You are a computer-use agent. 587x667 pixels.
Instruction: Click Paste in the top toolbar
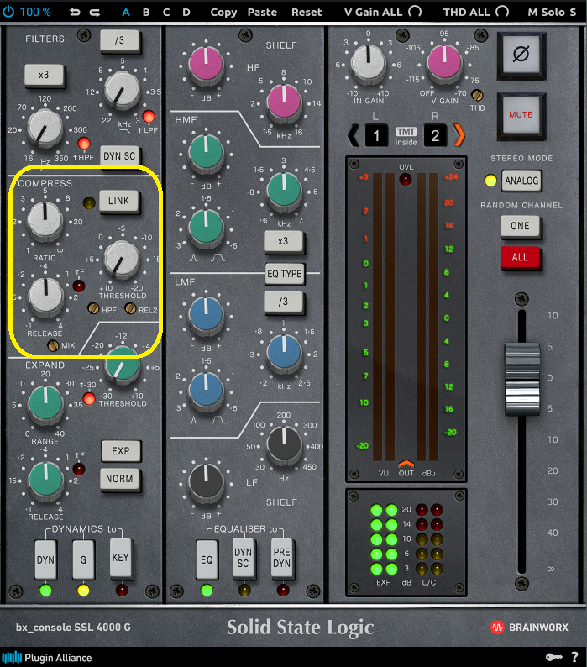[262, 12]
